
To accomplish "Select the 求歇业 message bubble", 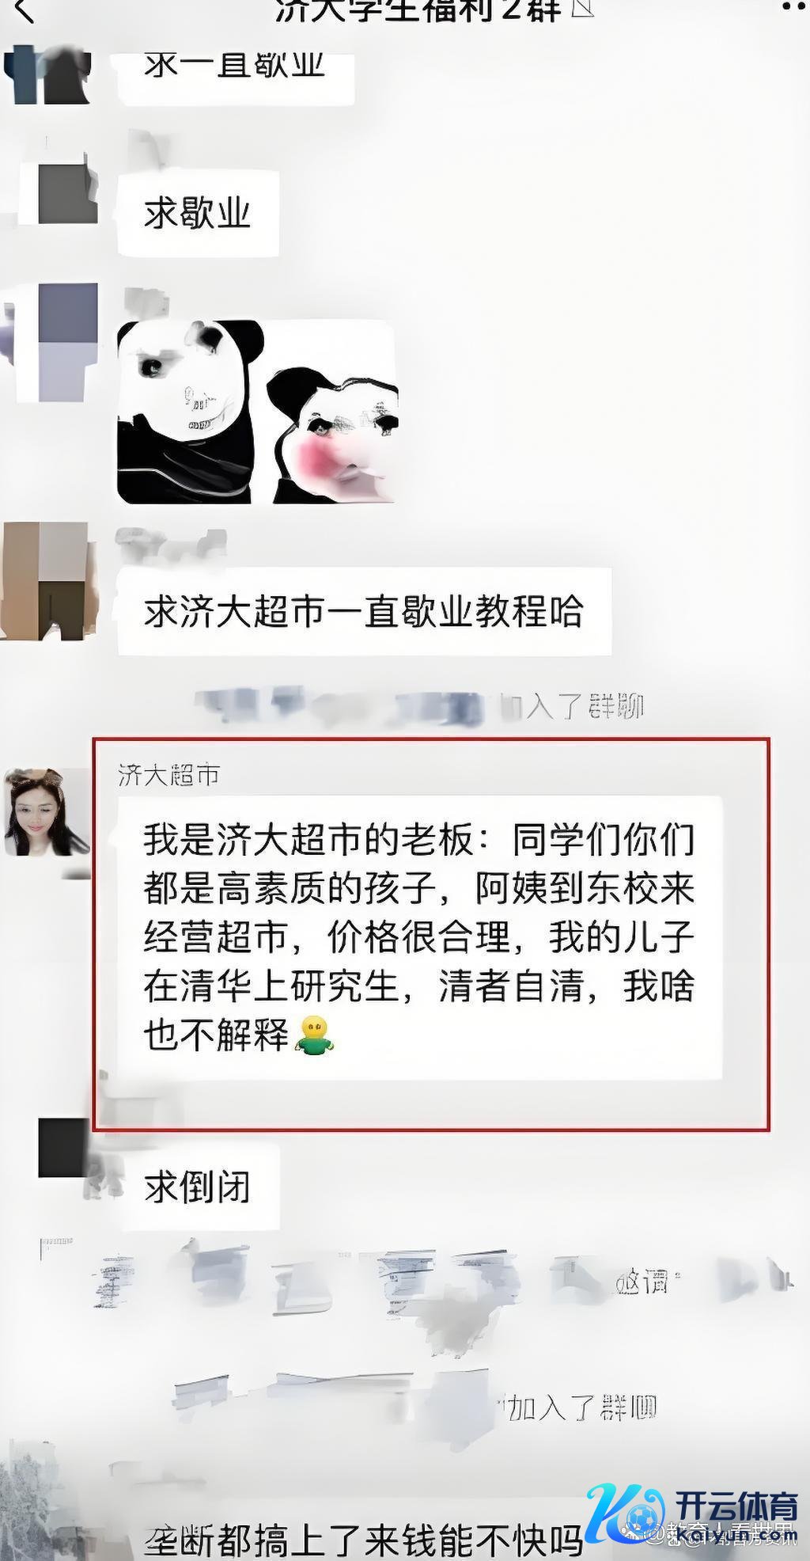I will pyautogui.click(x=198, y=214).
